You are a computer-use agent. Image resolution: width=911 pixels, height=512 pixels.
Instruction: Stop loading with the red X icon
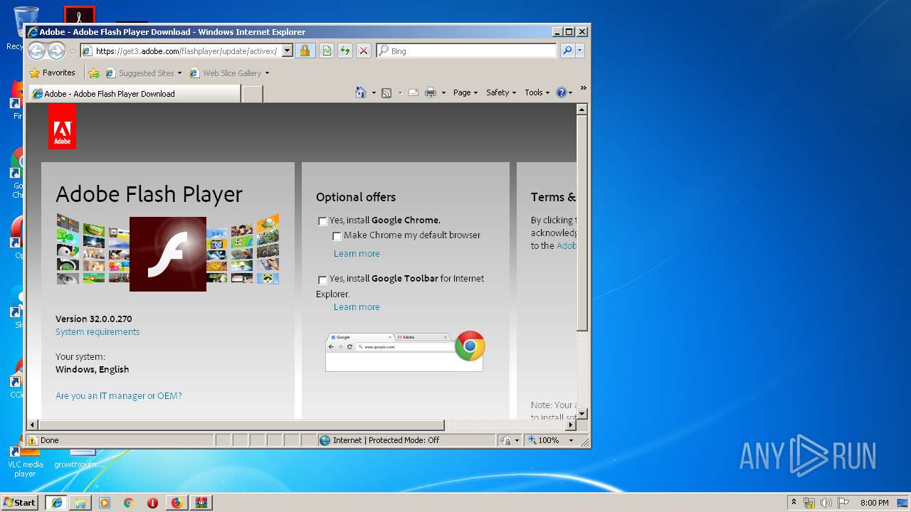pos(364,50)
